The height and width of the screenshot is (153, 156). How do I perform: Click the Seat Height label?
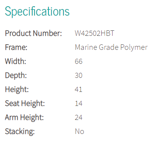pyautogui.click(x=25, y=104)
